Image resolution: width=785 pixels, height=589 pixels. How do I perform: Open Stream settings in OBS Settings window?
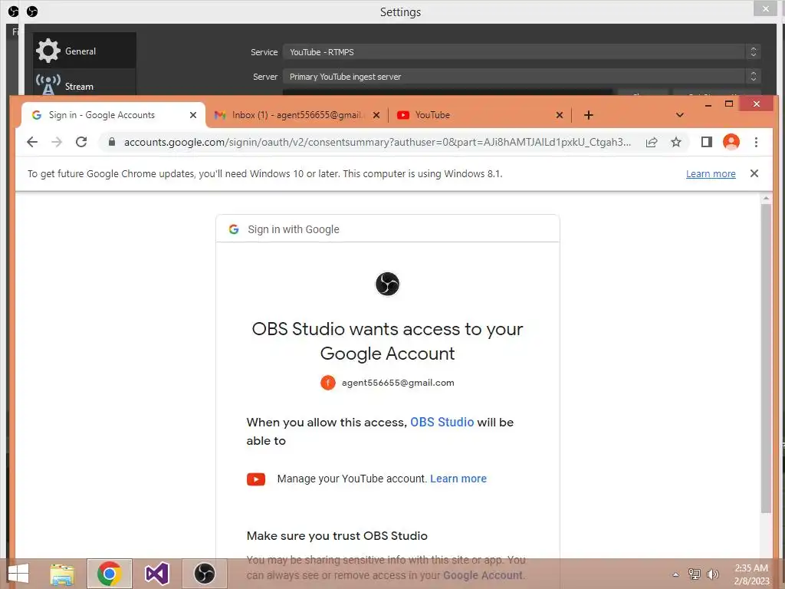pos(84,84)
